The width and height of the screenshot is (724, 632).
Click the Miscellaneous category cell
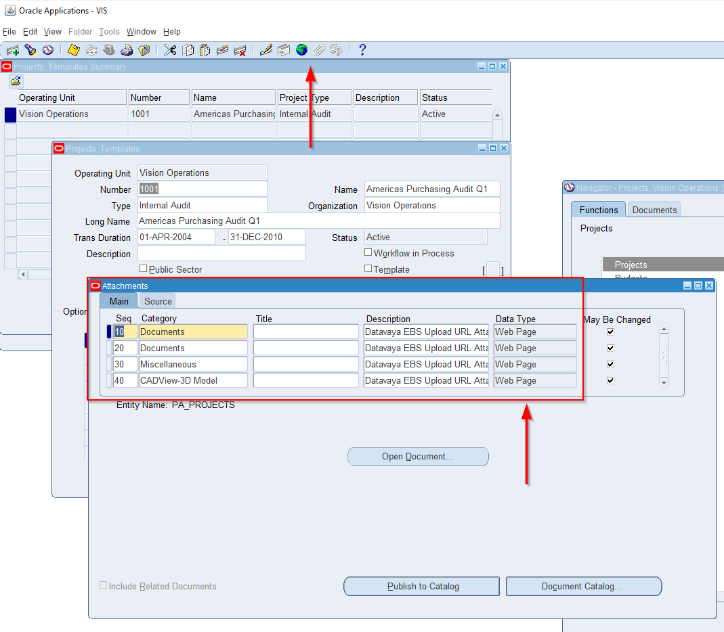pyautogui.click(x=193, y=364)
